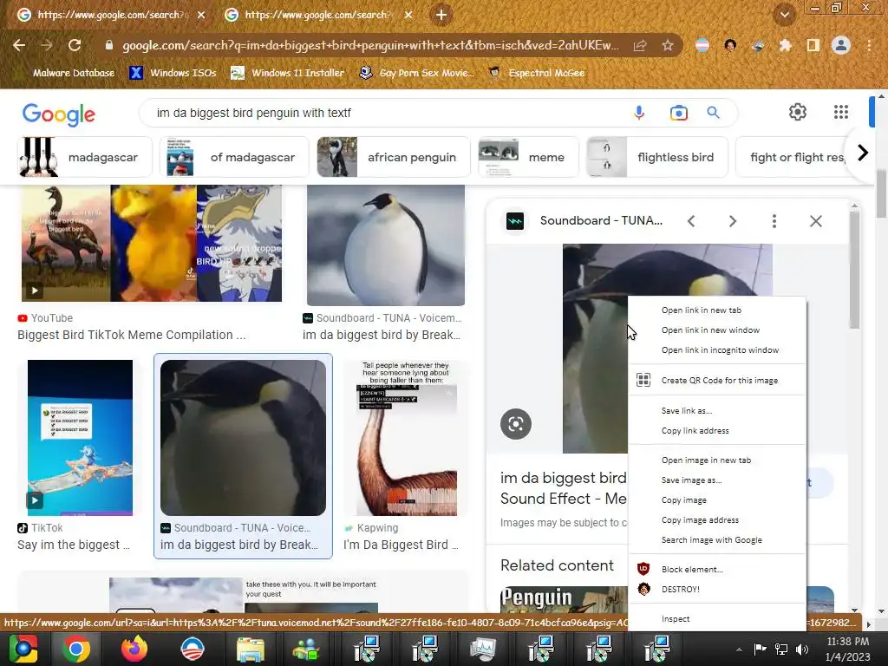Viewport: 888px width, 666px height.
Task: Open Firefox from the taskbar
Action: click(134, 649)
